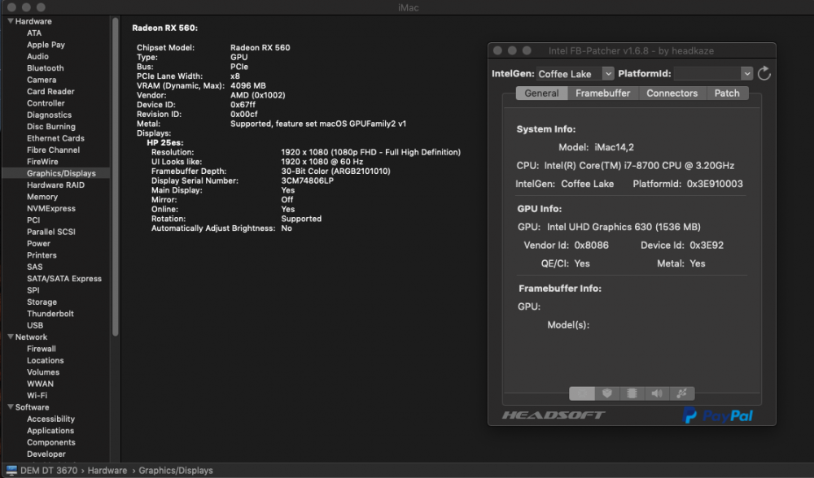814x478 pixels.
Task: Select Developer under Software
Action: (x=46, y=454)
